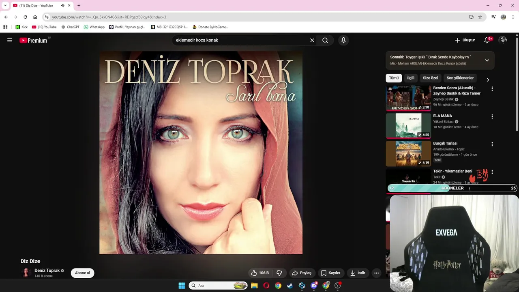Select the Tümü filter chip

[x=394, y=78]
